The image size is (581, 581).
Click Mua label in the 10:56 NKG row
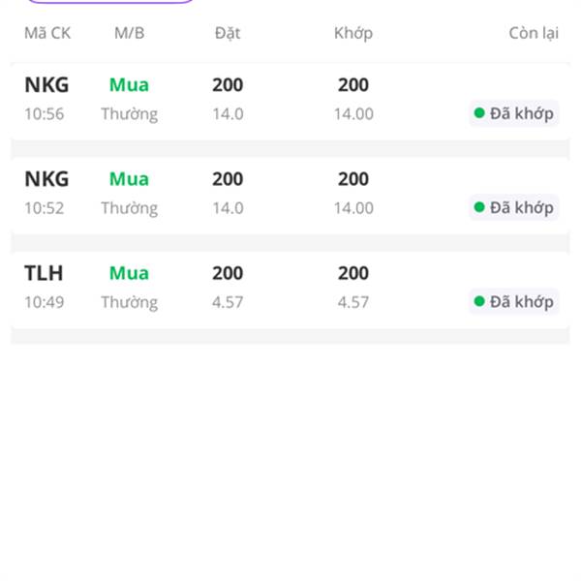coord(129,85)
